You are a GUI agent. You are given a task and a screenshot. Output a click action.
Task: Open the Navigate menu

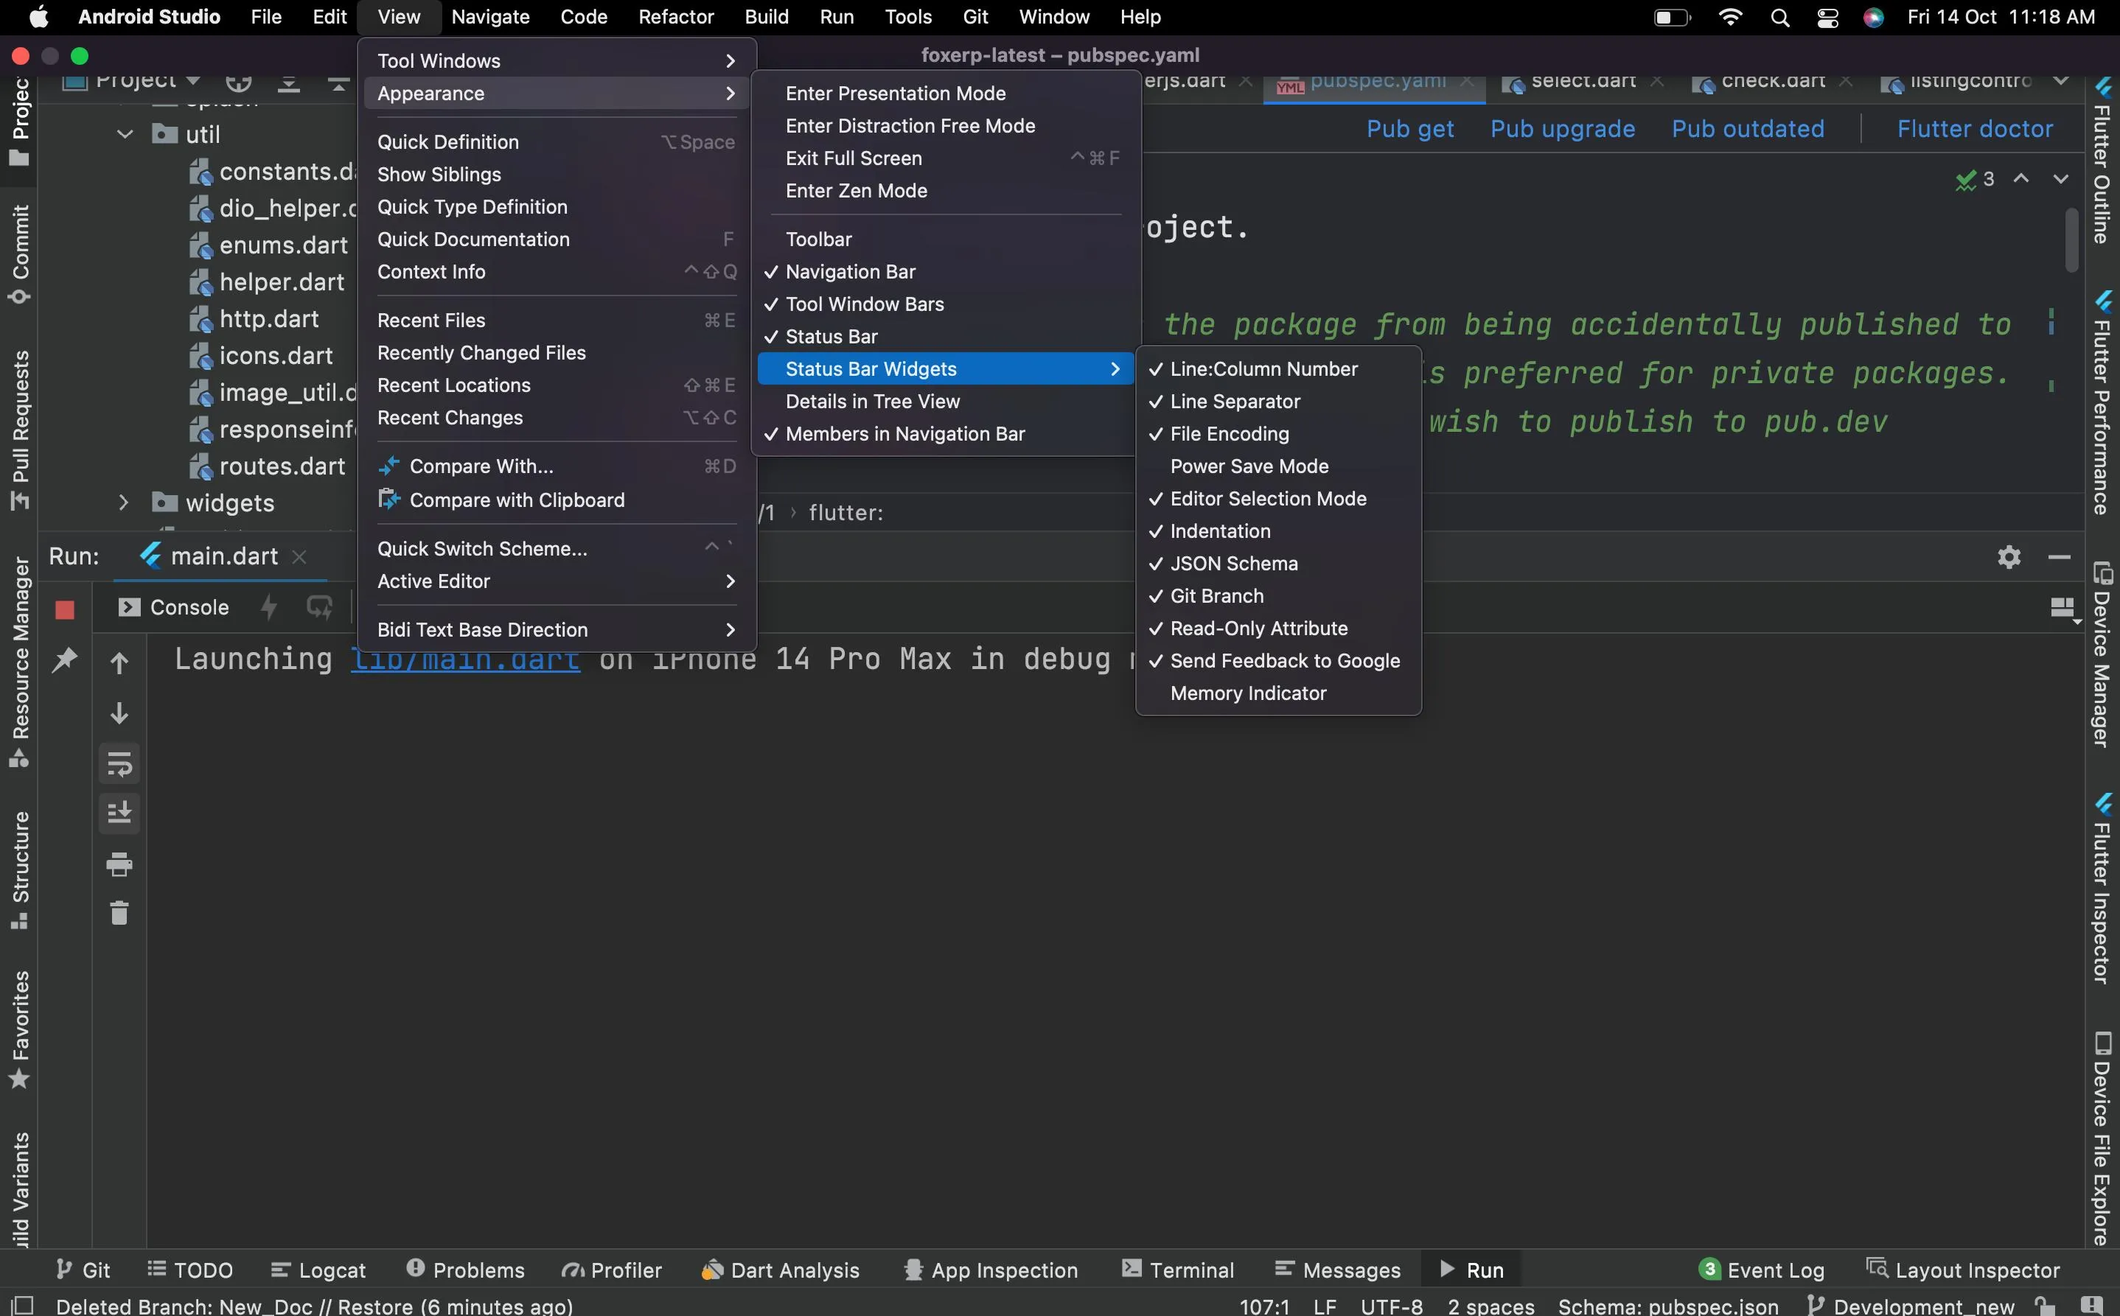[490, 16]
